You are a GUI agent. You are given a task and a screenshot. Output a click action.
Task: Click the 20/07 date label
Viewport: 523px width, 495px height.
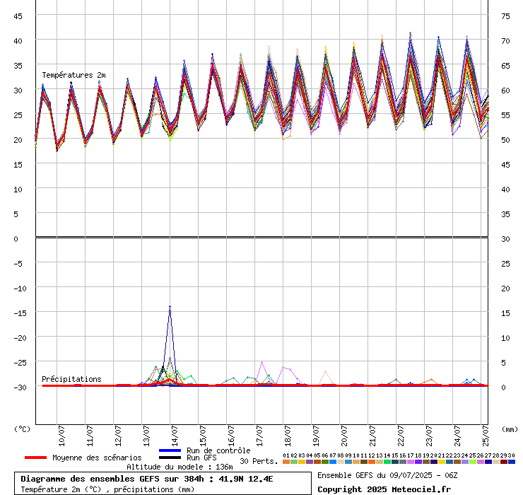pos(344,436)
